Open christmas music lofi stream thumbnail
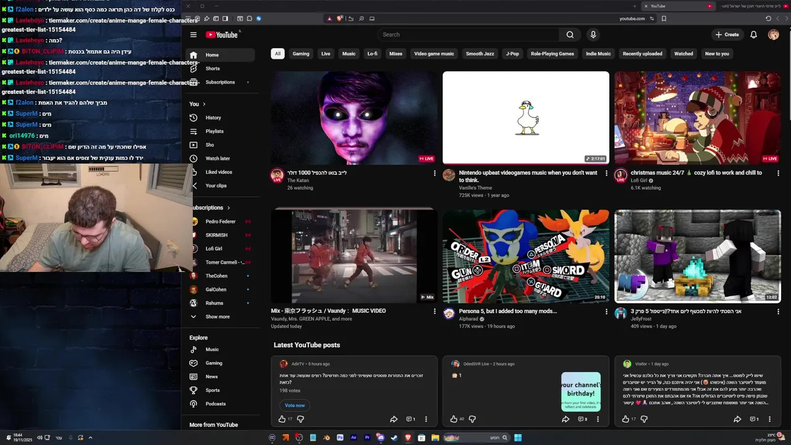The width and height of the screenshot is (791, 445). [x=698, y=117]
